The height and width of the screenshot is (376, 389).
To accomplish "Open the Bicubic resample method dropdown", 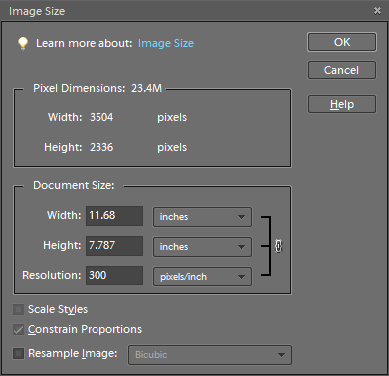I will (210, 355).
